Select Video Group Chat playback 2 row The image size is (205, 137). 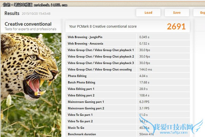[x=128, y=56]
